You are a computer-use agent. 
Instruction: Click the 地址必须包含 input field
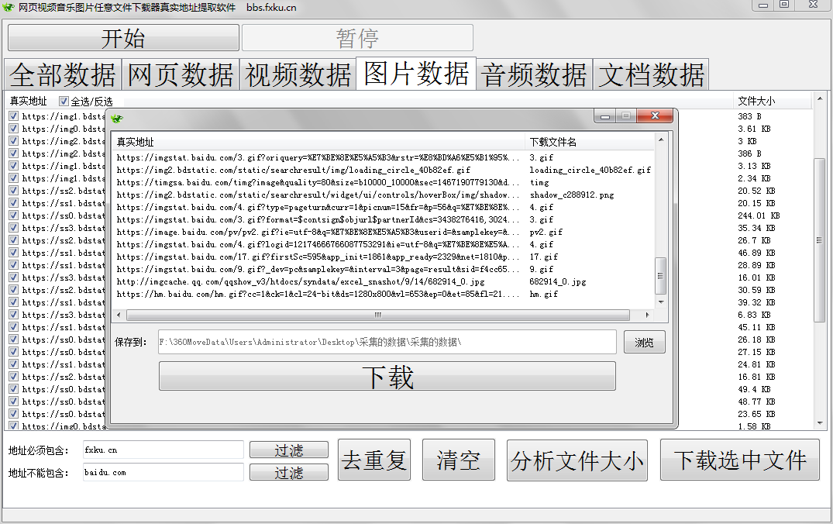pyautogui.click(x=163, y=450)
